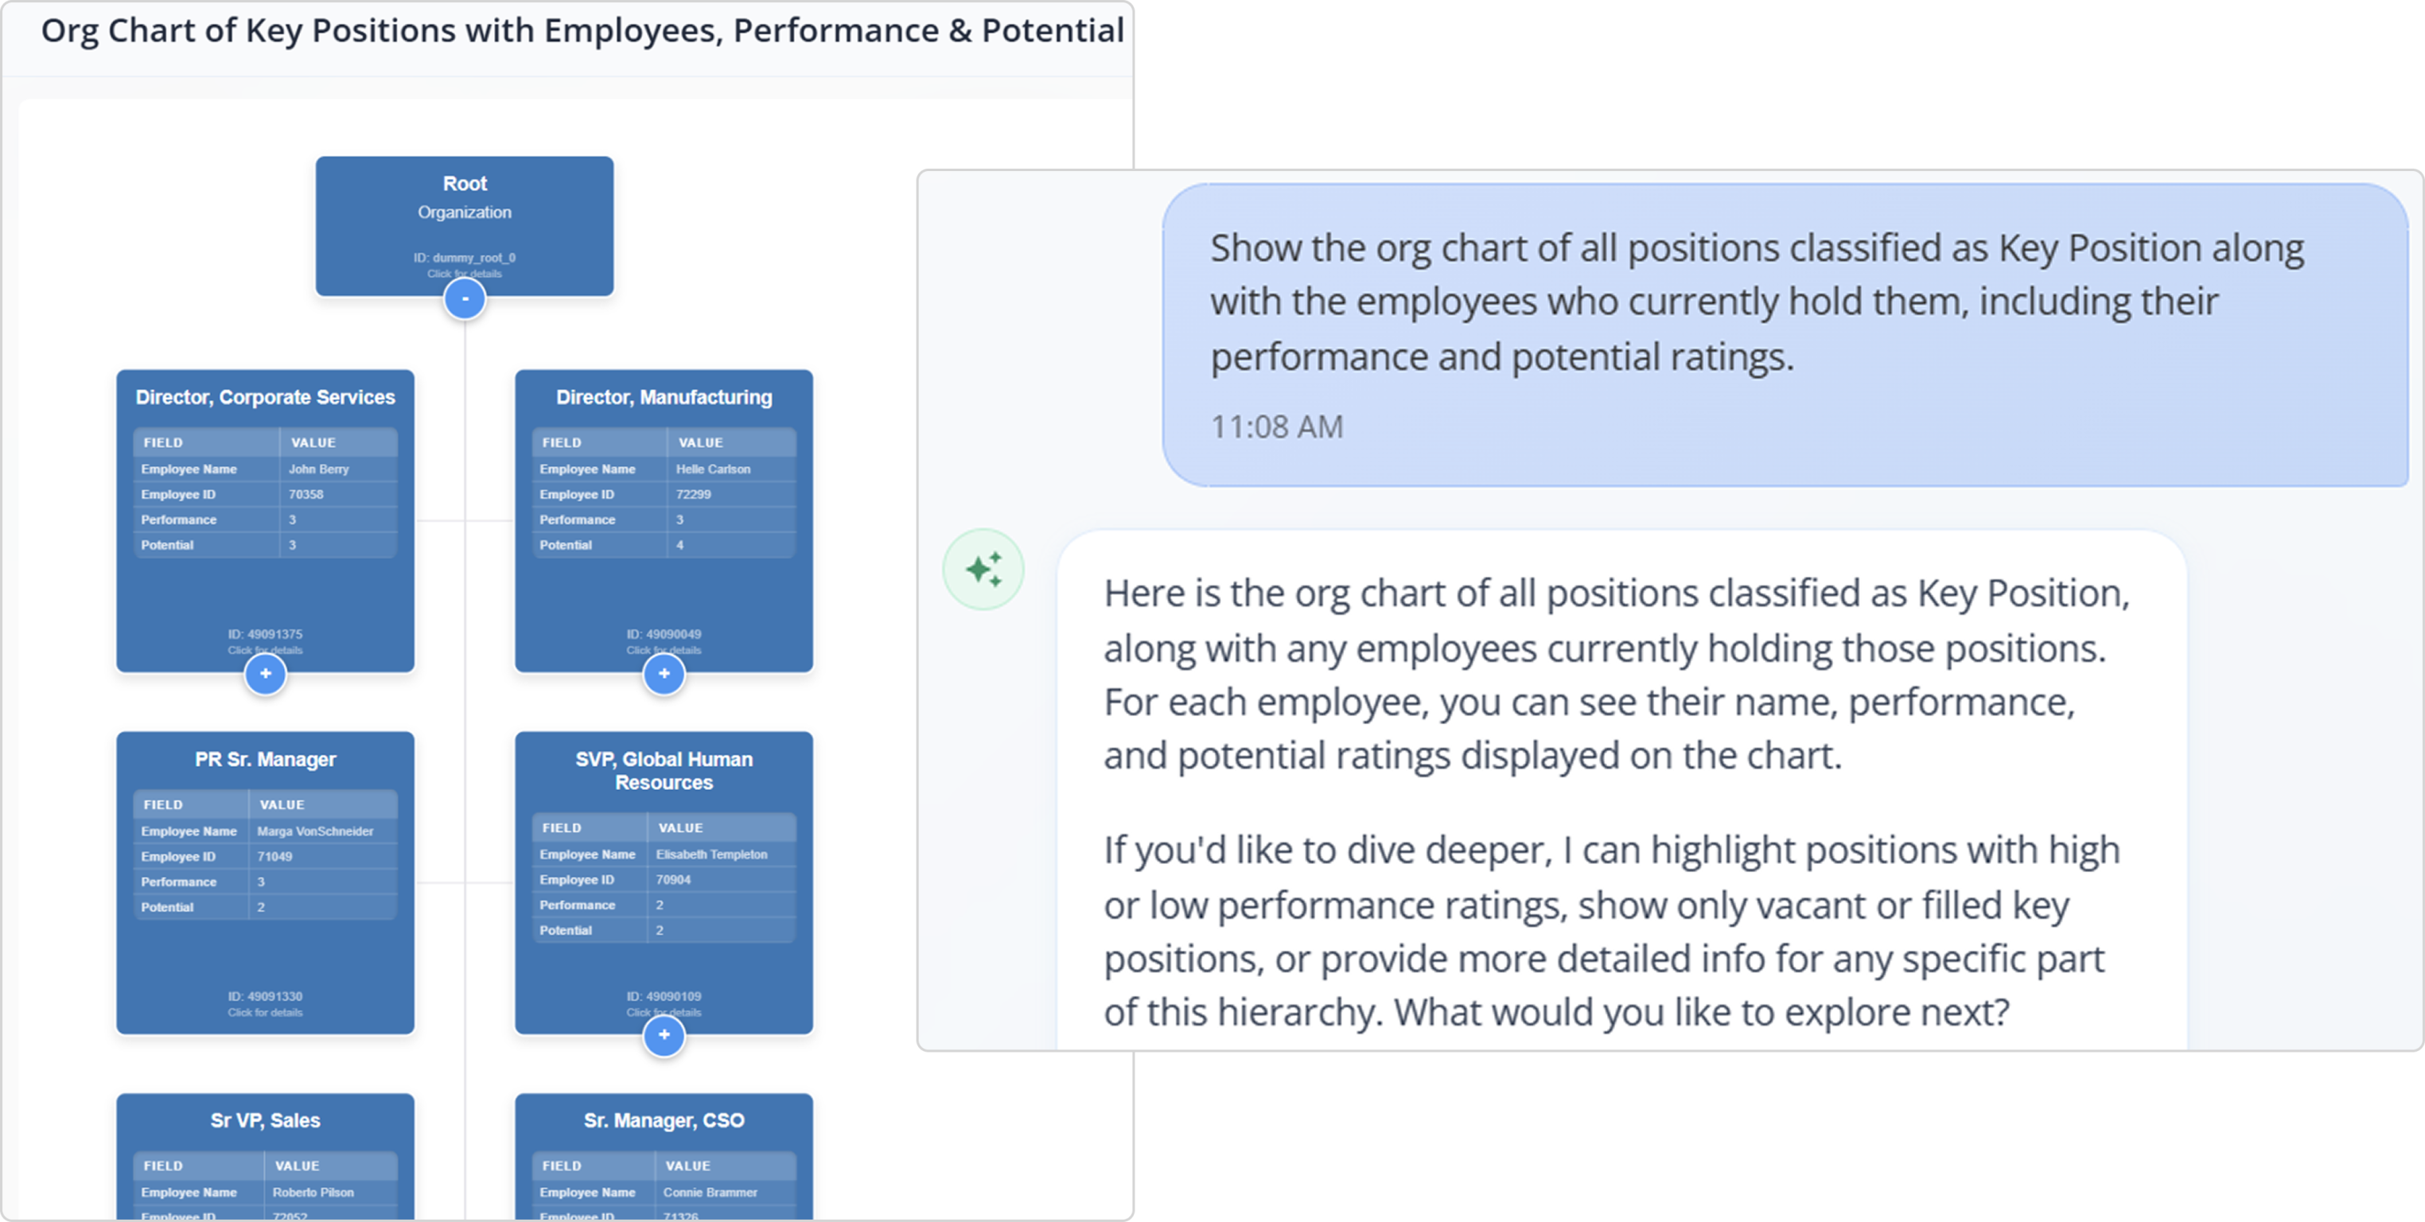Select John Berry's Employee ID value
The image size is (2425, 1222).
[x=303, y=493]
